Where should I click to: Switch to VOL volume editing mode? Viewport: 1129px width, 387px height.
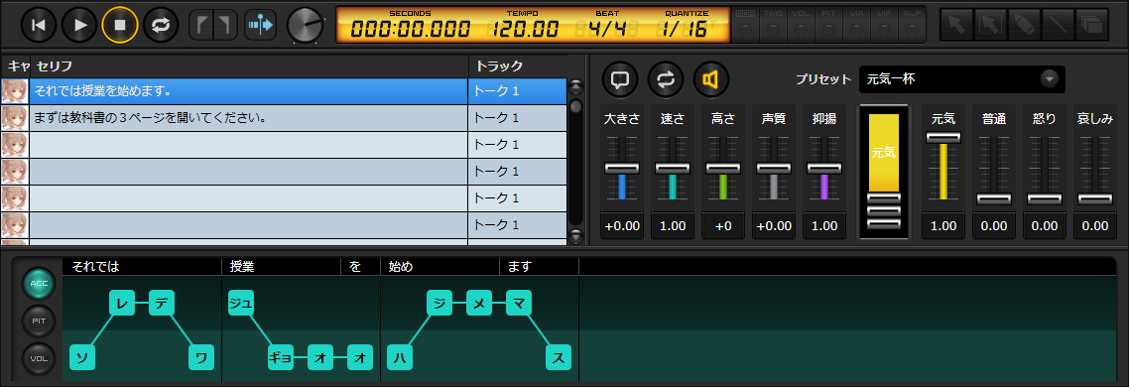tap(39, 357)
